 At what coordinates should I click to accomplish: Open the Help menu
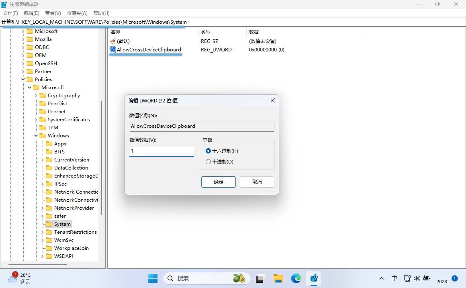point(101,13)
